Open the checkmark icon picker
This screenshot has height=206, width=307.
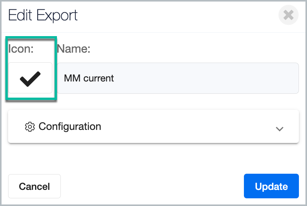(30, 78)
